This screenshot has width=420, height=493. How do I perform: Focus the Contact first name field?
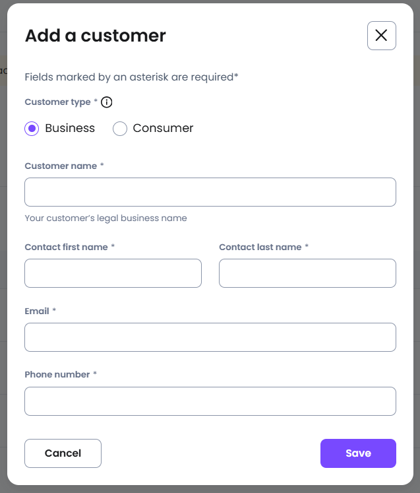[x=113, y=273]
